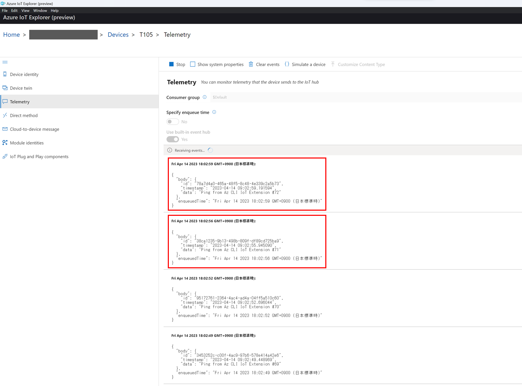Viewport: 522px width, 386px height.
Task: Click the Consumer group info icon
Action: [205, 97]
